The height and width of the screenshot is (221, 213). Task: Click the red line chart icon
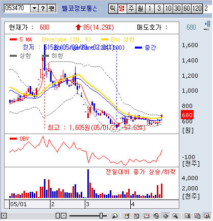pos(147,216)
